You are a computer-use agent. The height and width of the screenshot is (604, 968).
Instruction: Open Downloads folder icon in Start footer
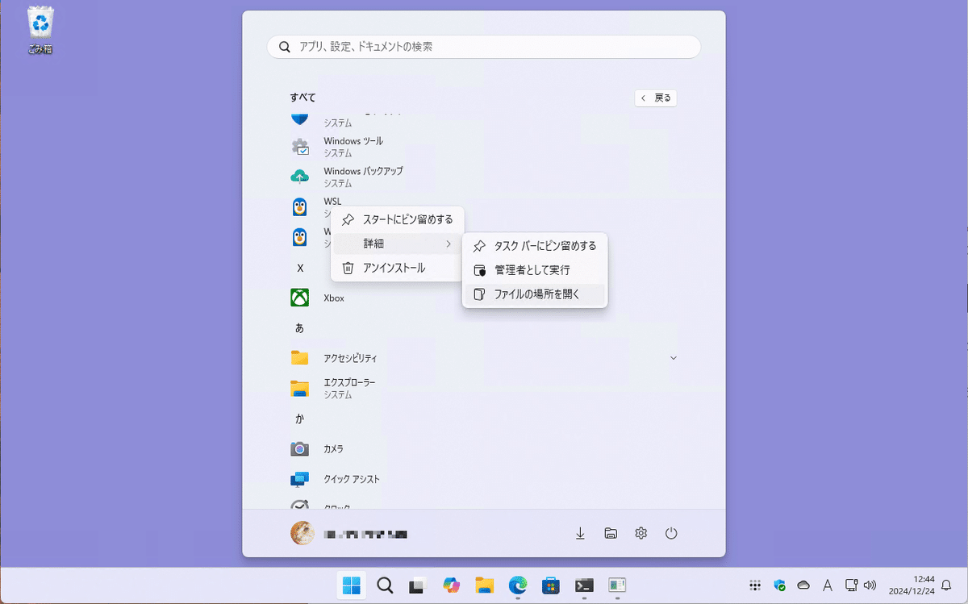580,533
